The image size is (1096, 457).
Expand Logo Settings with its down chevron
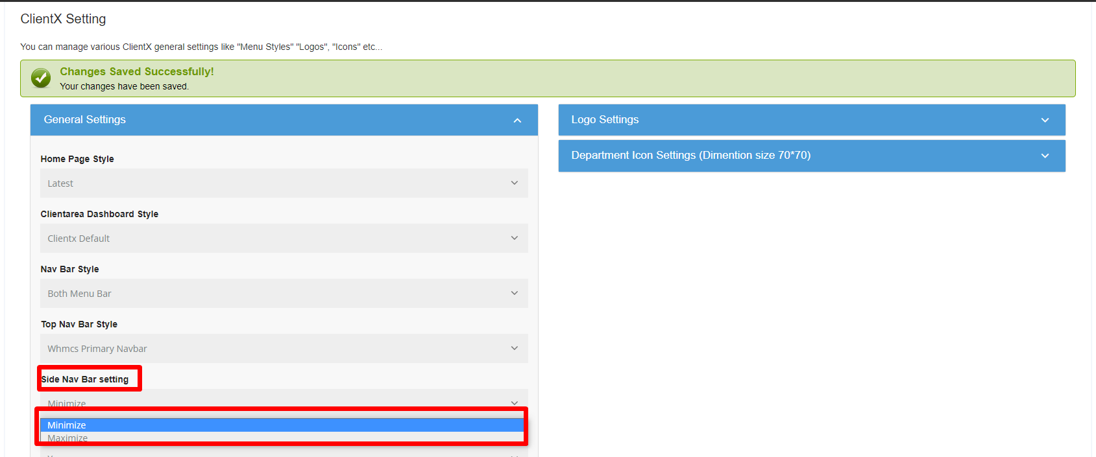pyautogui.click(x=1045, y=121)
